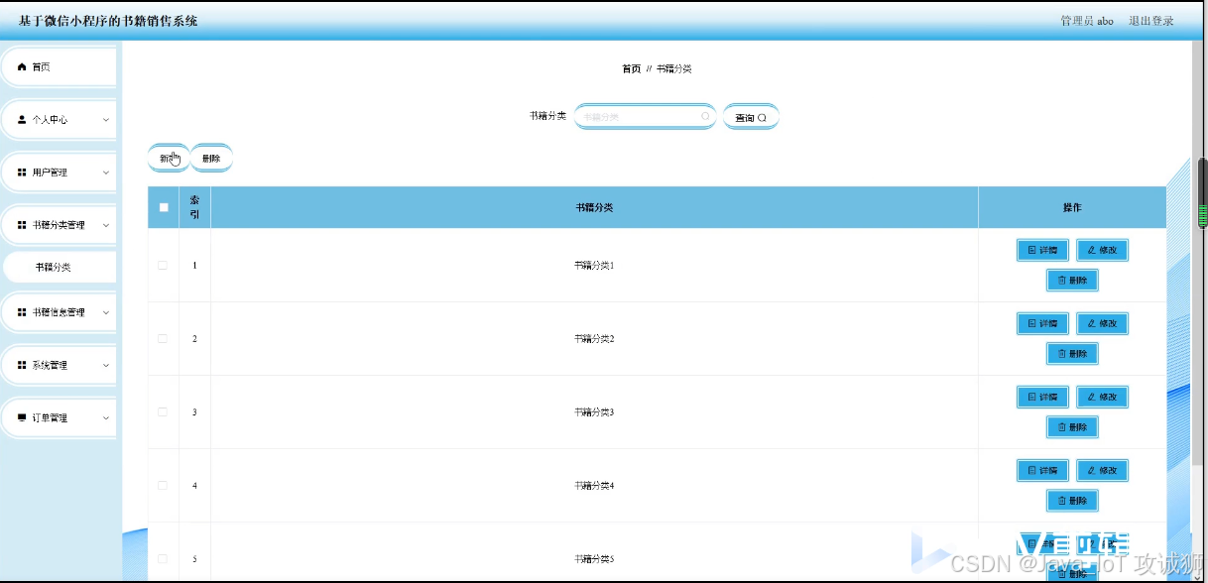Open the 书籍分类 submenu item

coord(59,267)
